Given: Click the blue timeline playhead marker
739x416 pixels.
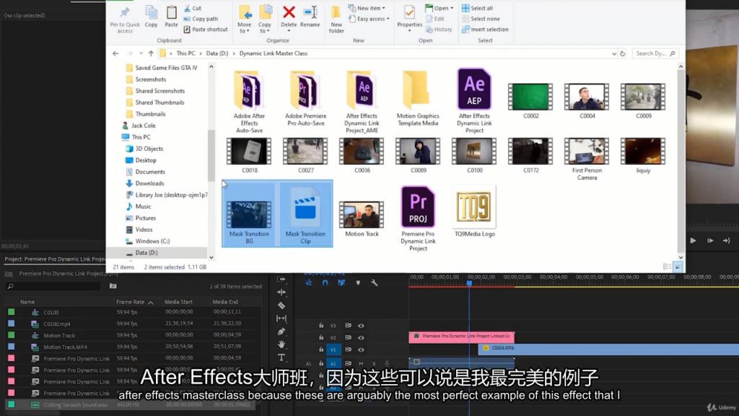Looking at the screenshot, I should 469,283.
